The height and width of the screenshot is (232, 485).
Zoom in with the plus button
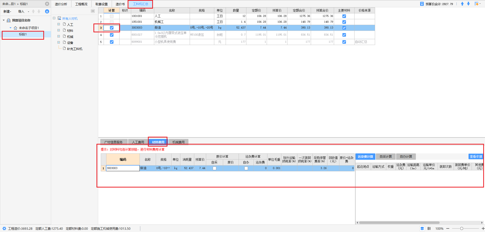pyautogui.click(x=483, y=228)
